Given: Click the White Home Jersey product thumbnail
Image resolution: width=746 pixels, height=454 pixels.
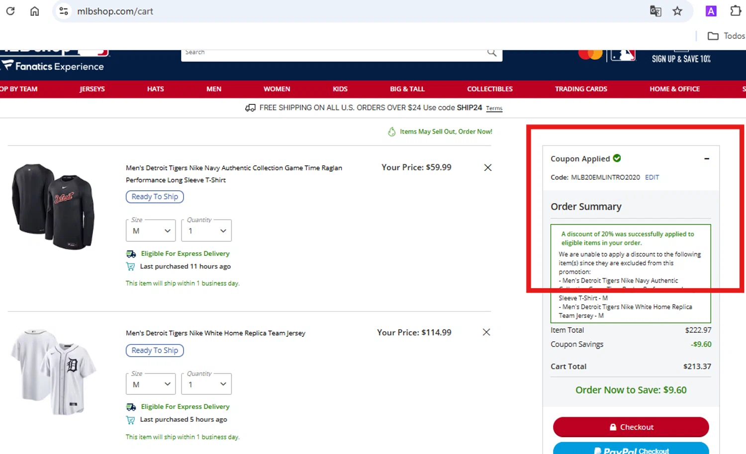Looking at the screenshot, I should point(53,372).
